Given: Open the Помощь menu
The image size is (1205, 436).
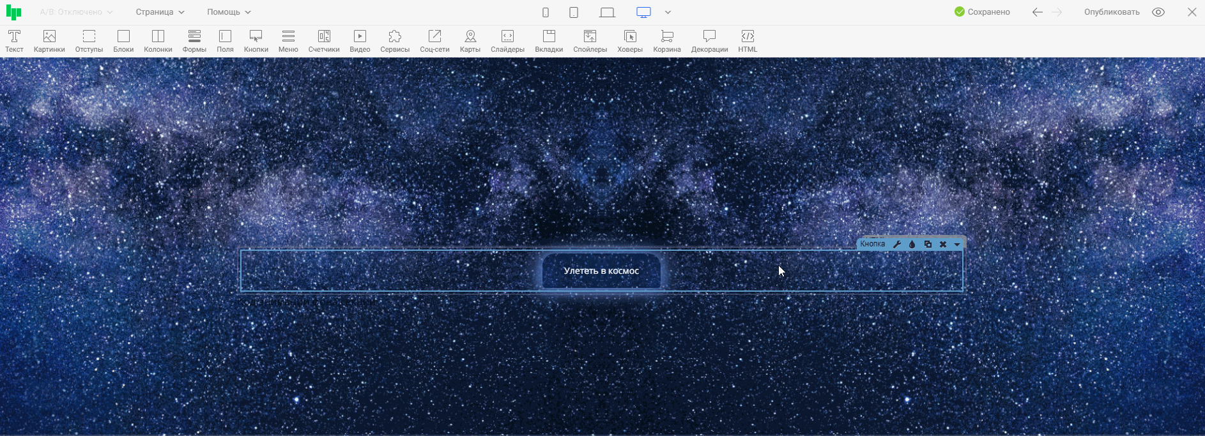Looking at the screenshot, I should pos(229,12).
